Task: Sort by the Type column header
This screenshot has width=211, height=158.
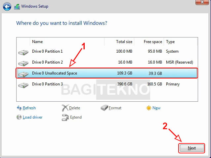Action: (181, 42)
